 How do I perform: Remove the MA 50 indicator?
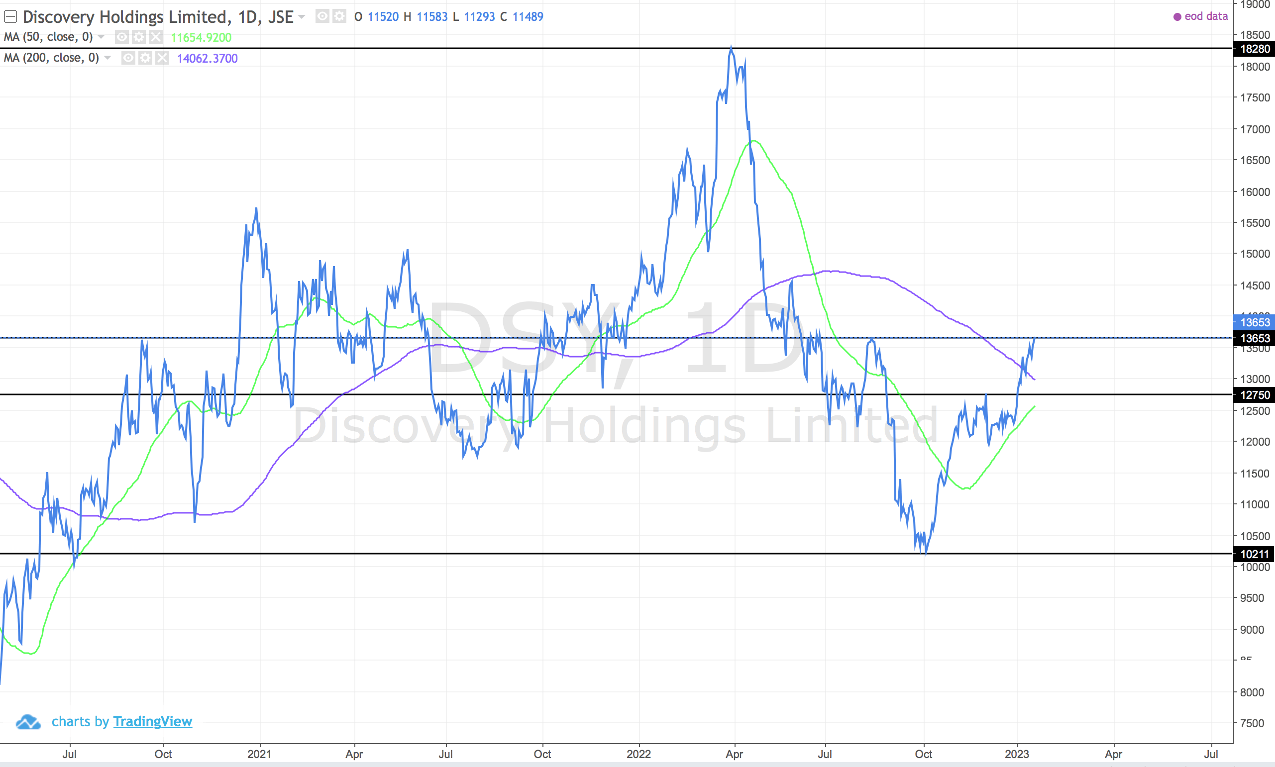coord(156,37)
